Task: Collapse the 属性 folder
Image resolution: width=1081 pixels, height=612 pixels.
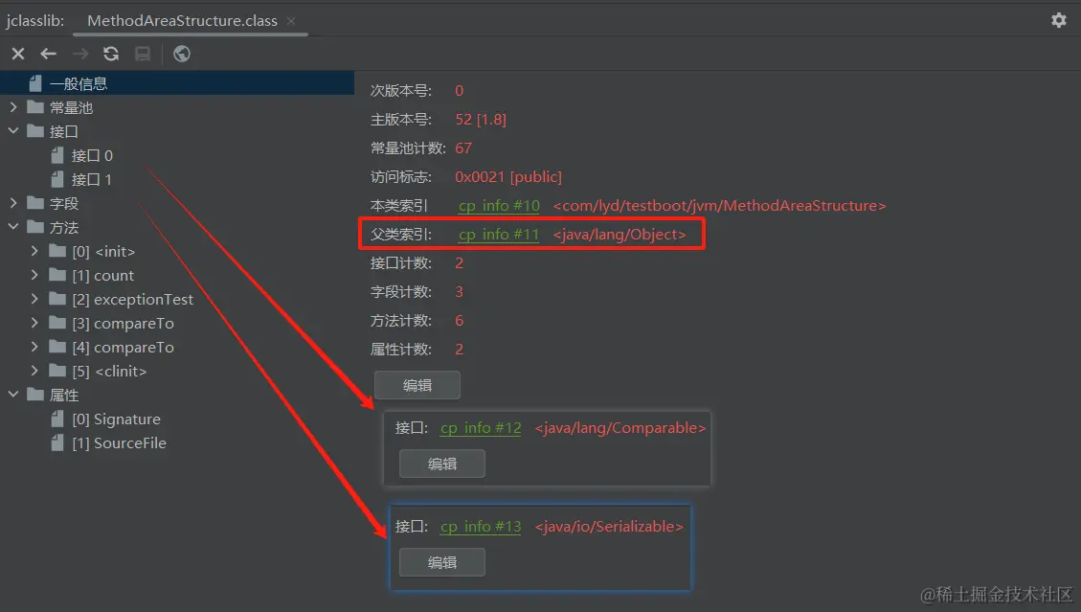Action: click(13, 394)
